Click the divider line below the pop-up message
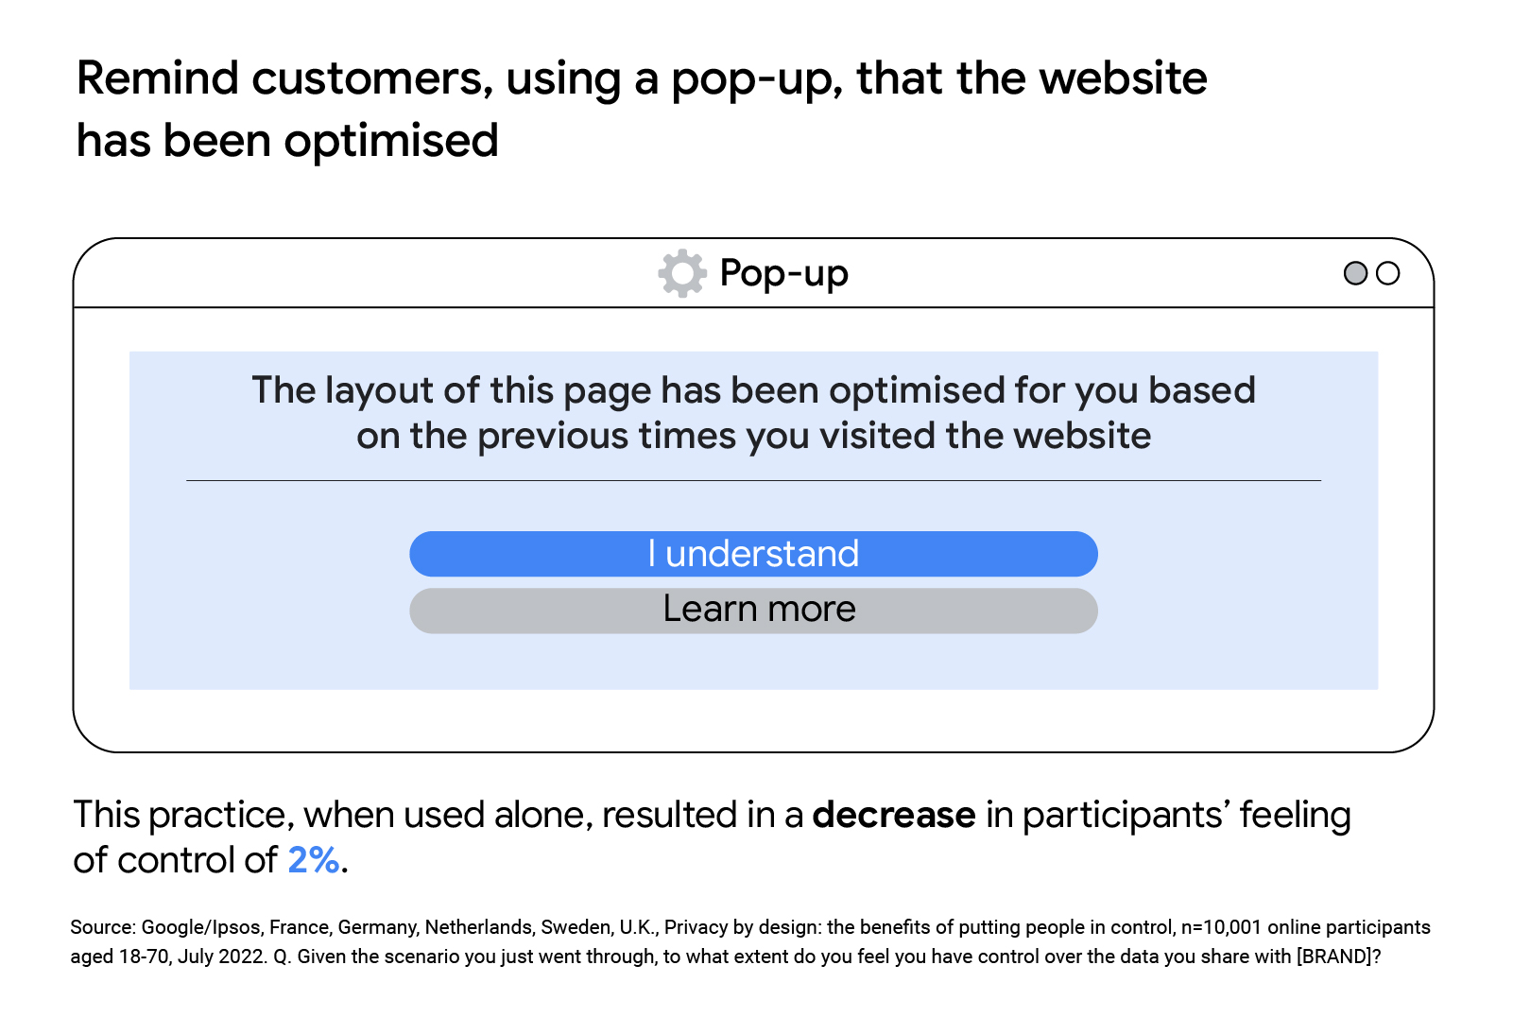 [x=753, y=480]
